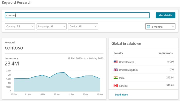180x101 pixels.
Task: Click the chart peak near 29 Mar
Action: coord(64,72)
